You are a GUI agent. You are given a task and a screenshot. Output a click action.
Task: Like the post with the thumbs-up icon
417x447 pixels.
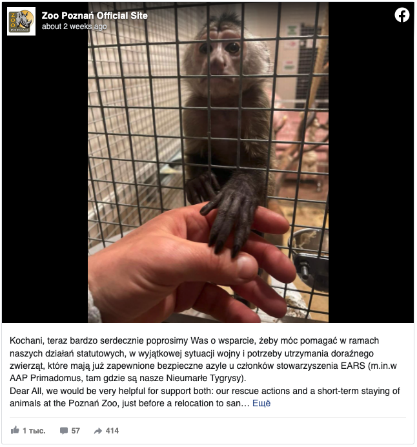point(15,430)
